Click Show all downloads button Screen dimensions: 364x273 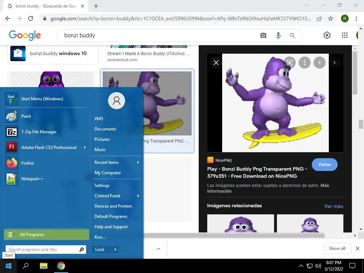pos(337,248)
